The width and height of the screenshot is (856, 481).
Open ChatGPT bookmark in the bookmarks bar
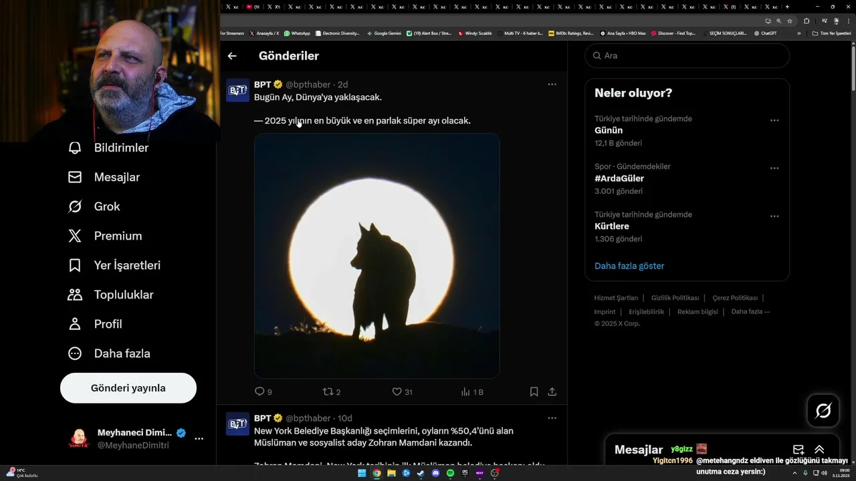click(765, 33)
